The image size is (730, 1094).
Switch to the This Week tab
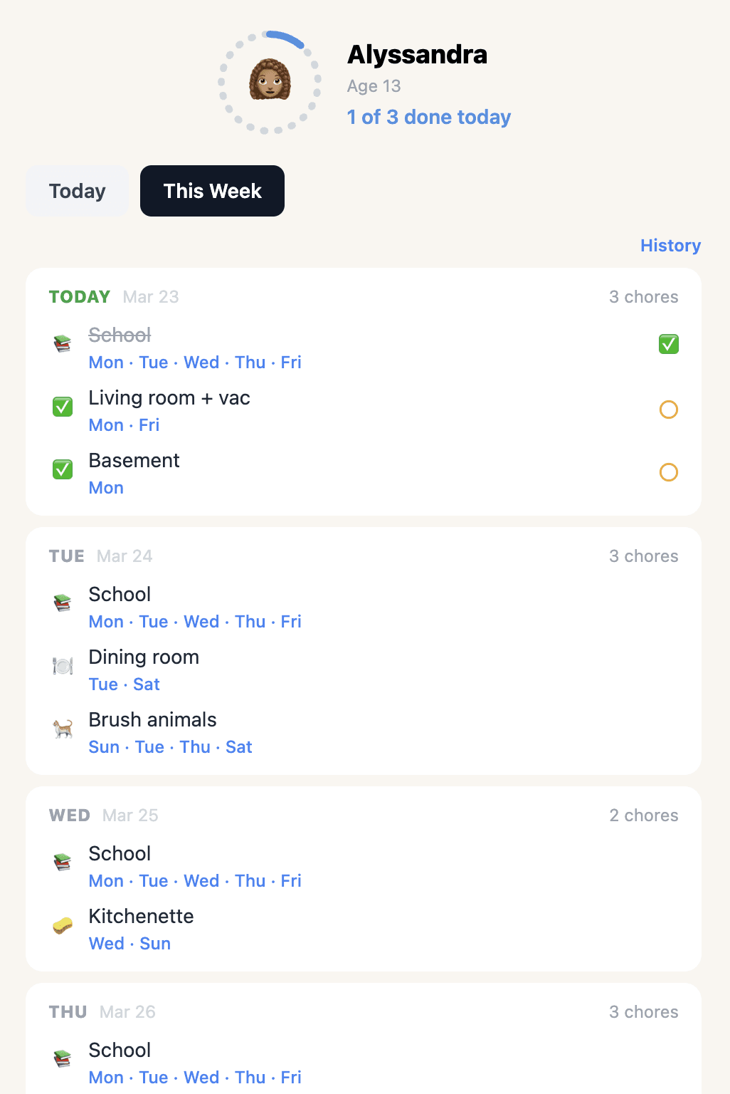click(x=211, y=191)
